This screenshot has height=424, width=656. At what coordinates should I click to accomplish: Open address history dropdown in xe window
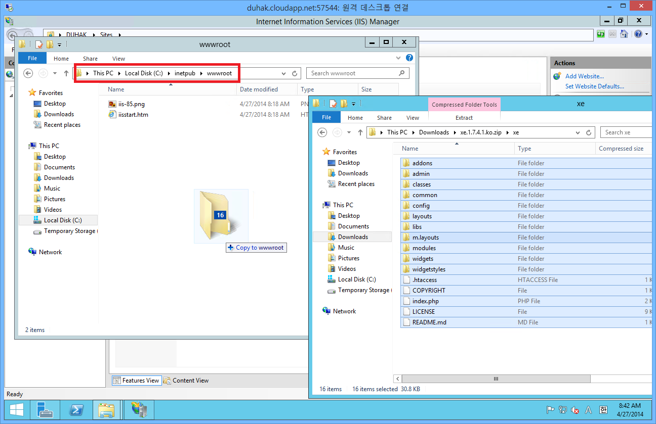(579, 132)
